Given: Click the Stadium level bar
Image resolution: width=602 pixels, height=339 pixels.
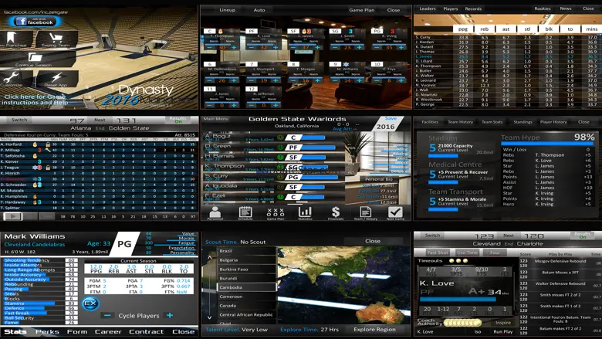Looking at the screenshot, I should [x=443, y=156].
